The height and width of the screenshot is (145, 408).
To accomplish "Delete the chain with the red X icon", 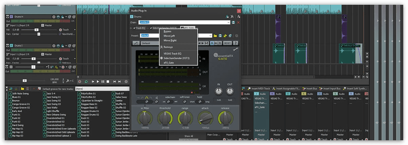I will click(x=238, y=23).
